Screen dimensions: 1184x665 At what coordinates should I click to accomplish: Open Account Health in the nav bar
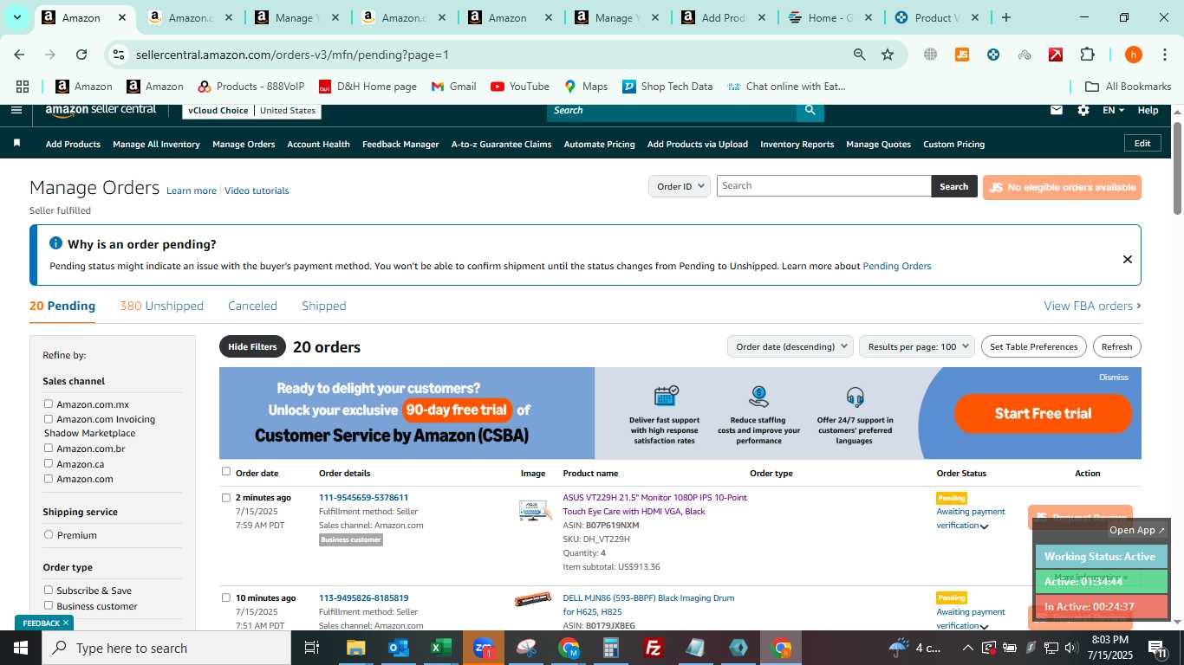pos(318,144)
